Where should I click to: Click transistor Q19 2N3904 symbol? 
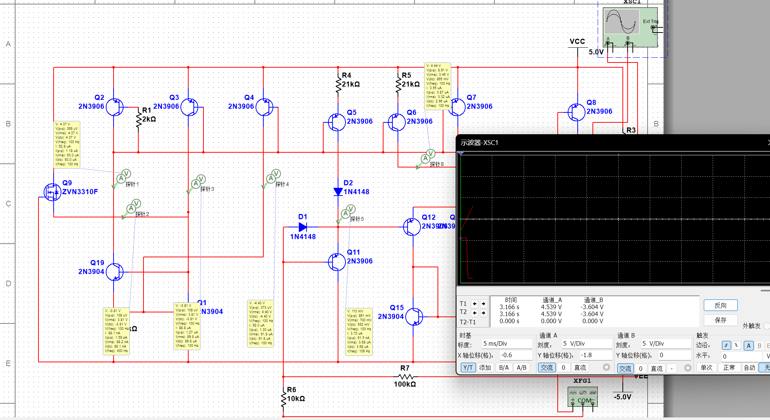tap(115, 272)
